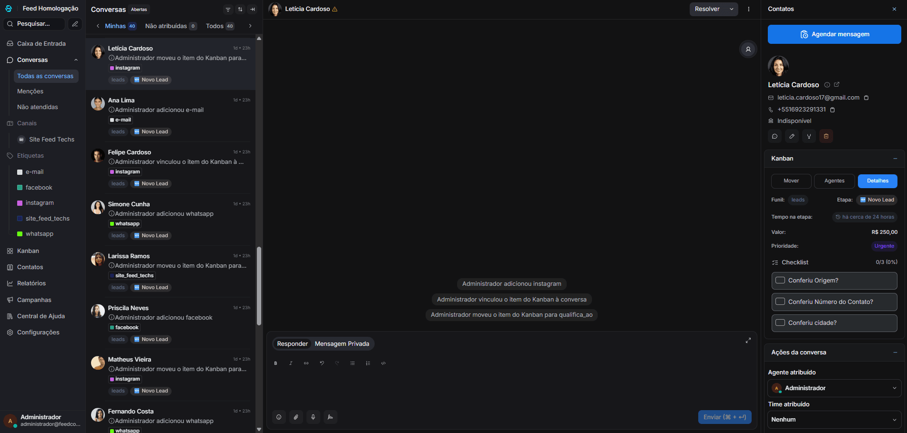Open the Agente atribuído dropdown

pos(834,388)
